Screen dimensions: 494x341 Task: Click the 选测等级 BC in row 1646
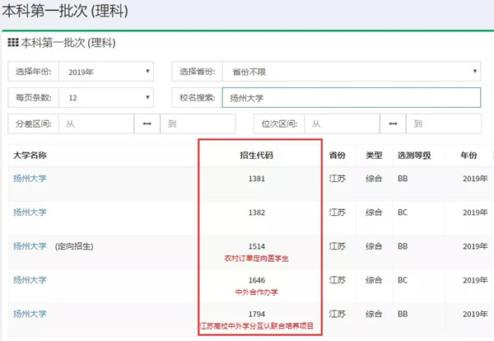point(403,280)
